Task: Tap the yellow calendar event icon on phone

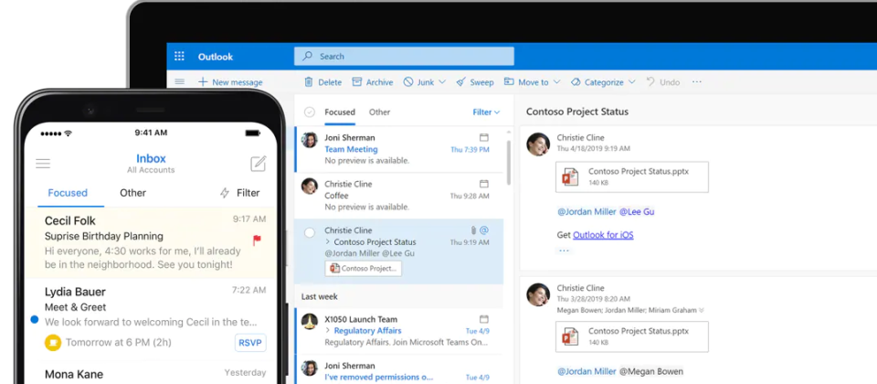Action: (53, 342)
